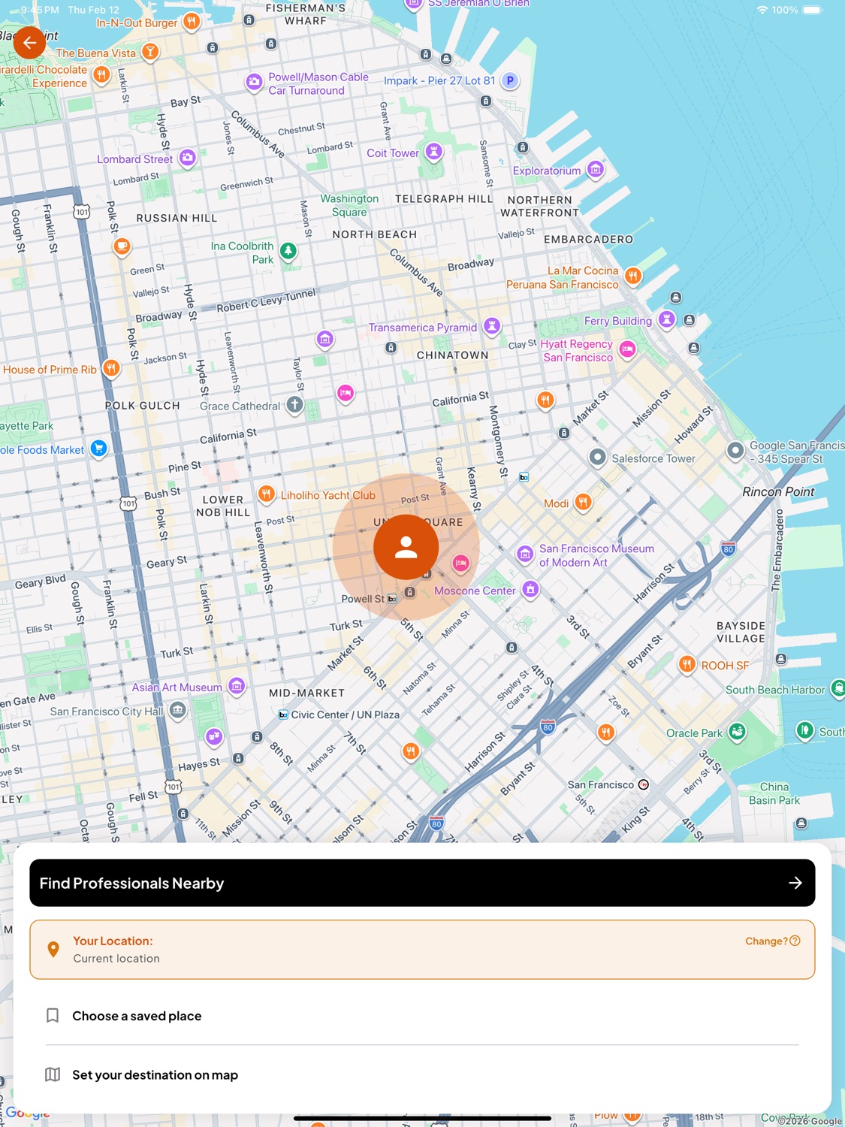Image resolution: width=845 pixels, height=1127 pixels.
Task: Tap the orange location pin icon
Action: (x=53, y=949)
